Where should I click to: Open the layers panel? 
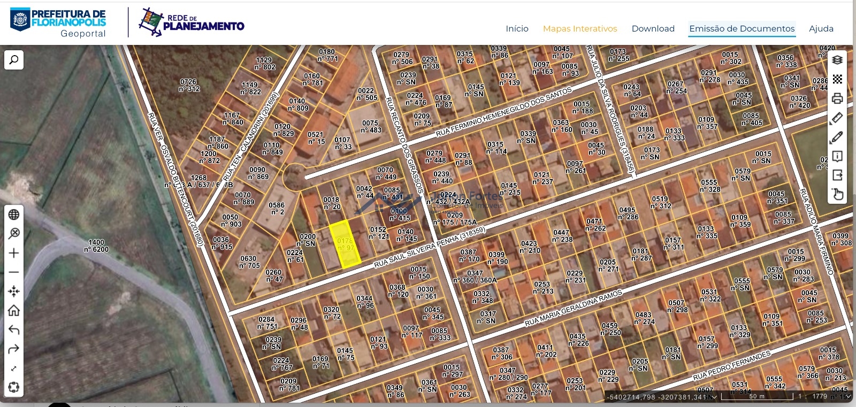[837, 60]
